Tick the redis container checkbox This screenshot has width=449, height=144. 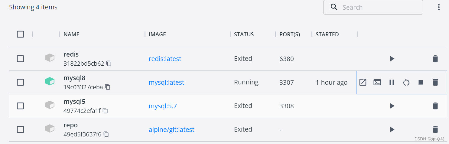click(x=20, y=59)
